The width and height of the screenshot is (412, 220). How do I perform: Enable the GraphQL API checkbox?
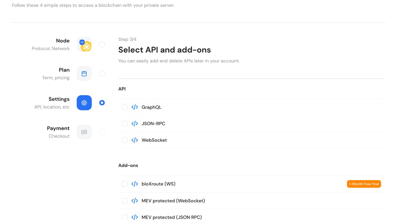coord(125,107)
